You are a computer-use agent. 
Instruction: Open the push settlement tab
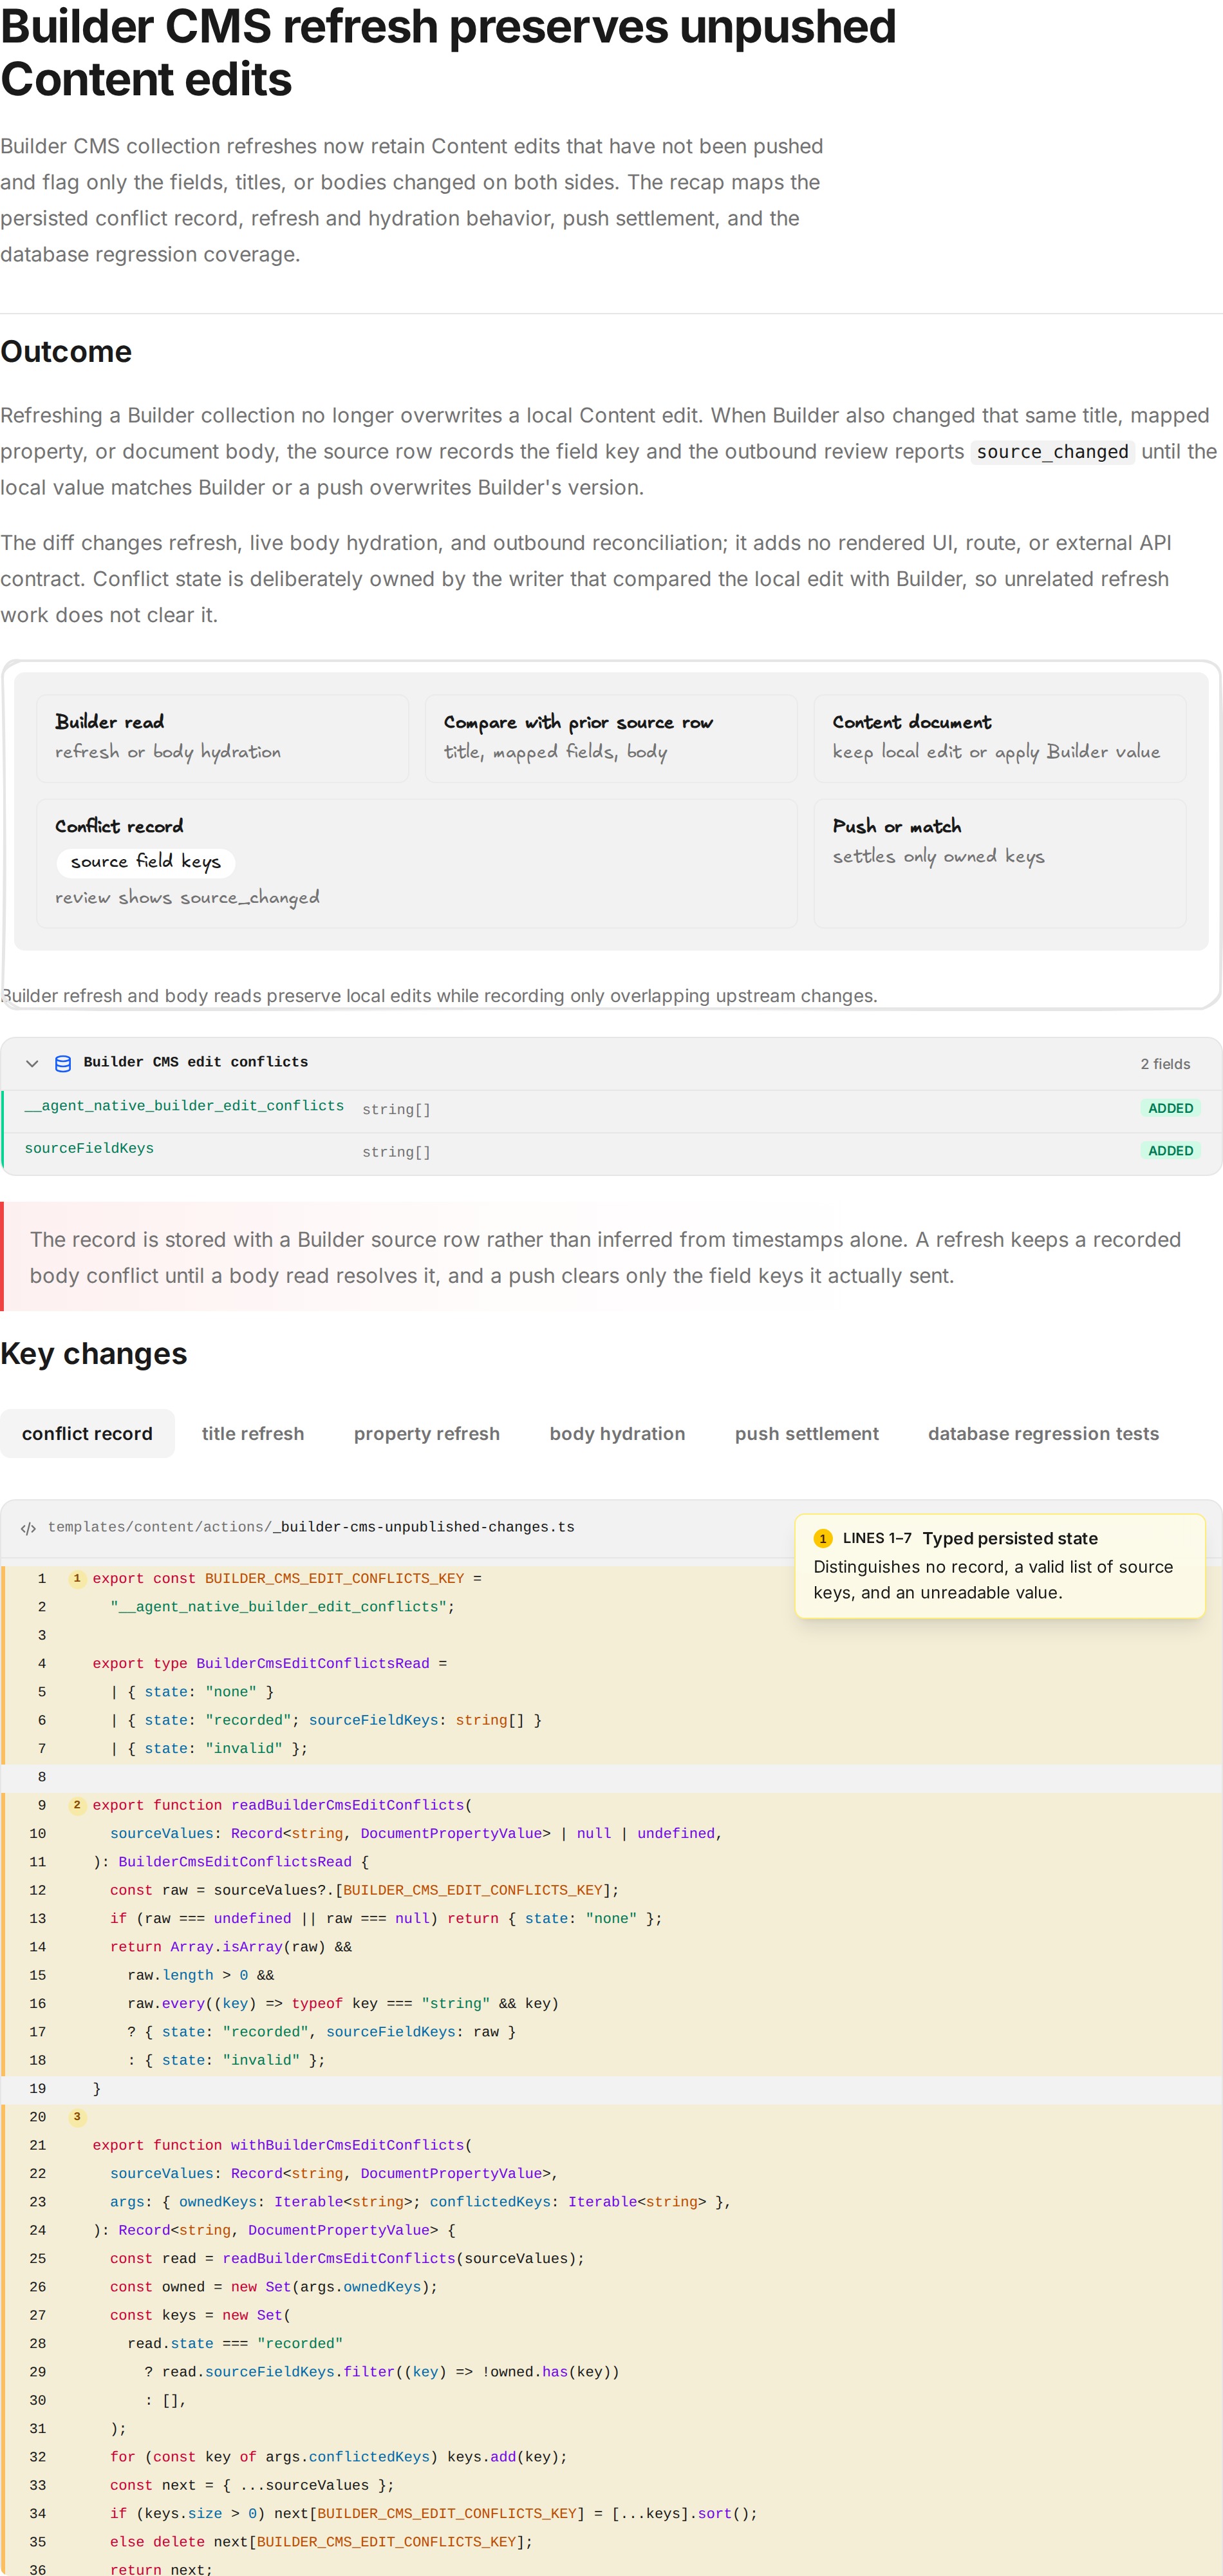(x=807, y=1434)
